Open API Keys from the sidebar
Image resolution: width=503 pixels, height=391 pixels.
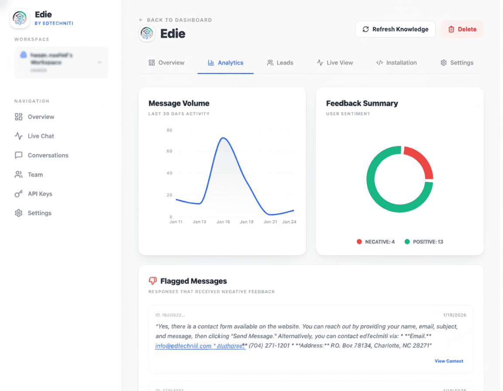(x=17, y=193)
